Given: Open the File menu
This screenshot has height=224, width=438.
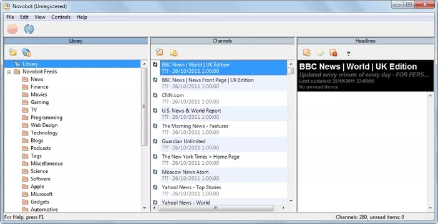Looking at the screenshot, I should click(10, 17).
